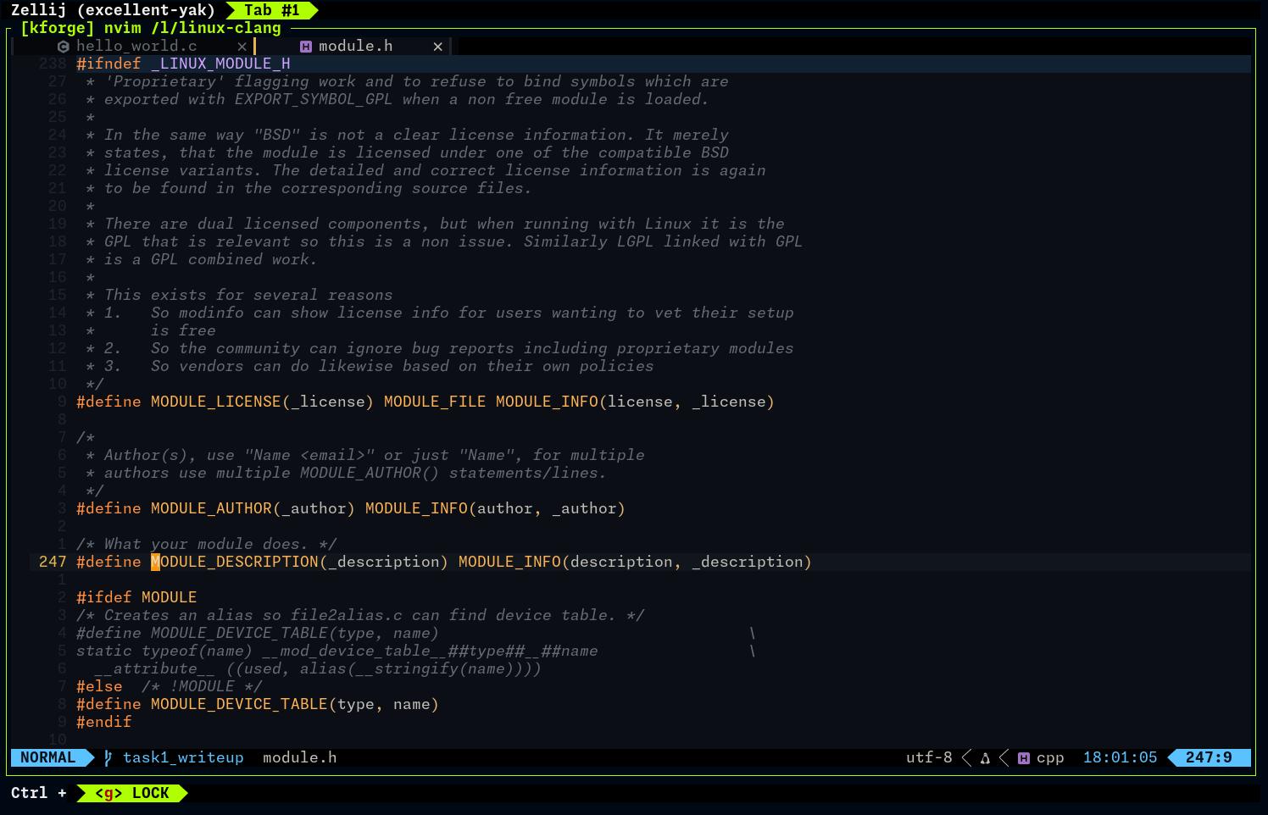Click MODULE_FILE in the license define
Screen dimensions: 1268x815
click(x=435, y=402)
